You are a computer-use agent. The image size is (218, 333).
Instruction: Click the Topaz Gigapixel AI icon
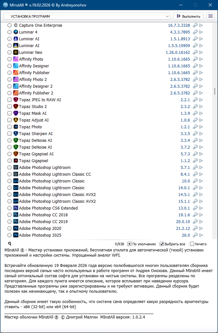click(16, 154)
